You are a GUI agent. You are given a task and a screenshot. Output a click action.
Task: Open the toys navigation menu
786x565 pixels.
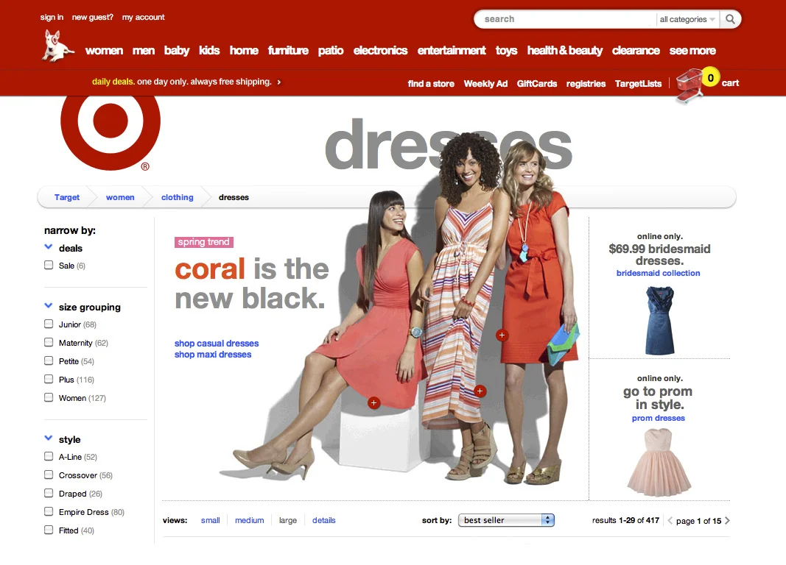tap(506, 51)
